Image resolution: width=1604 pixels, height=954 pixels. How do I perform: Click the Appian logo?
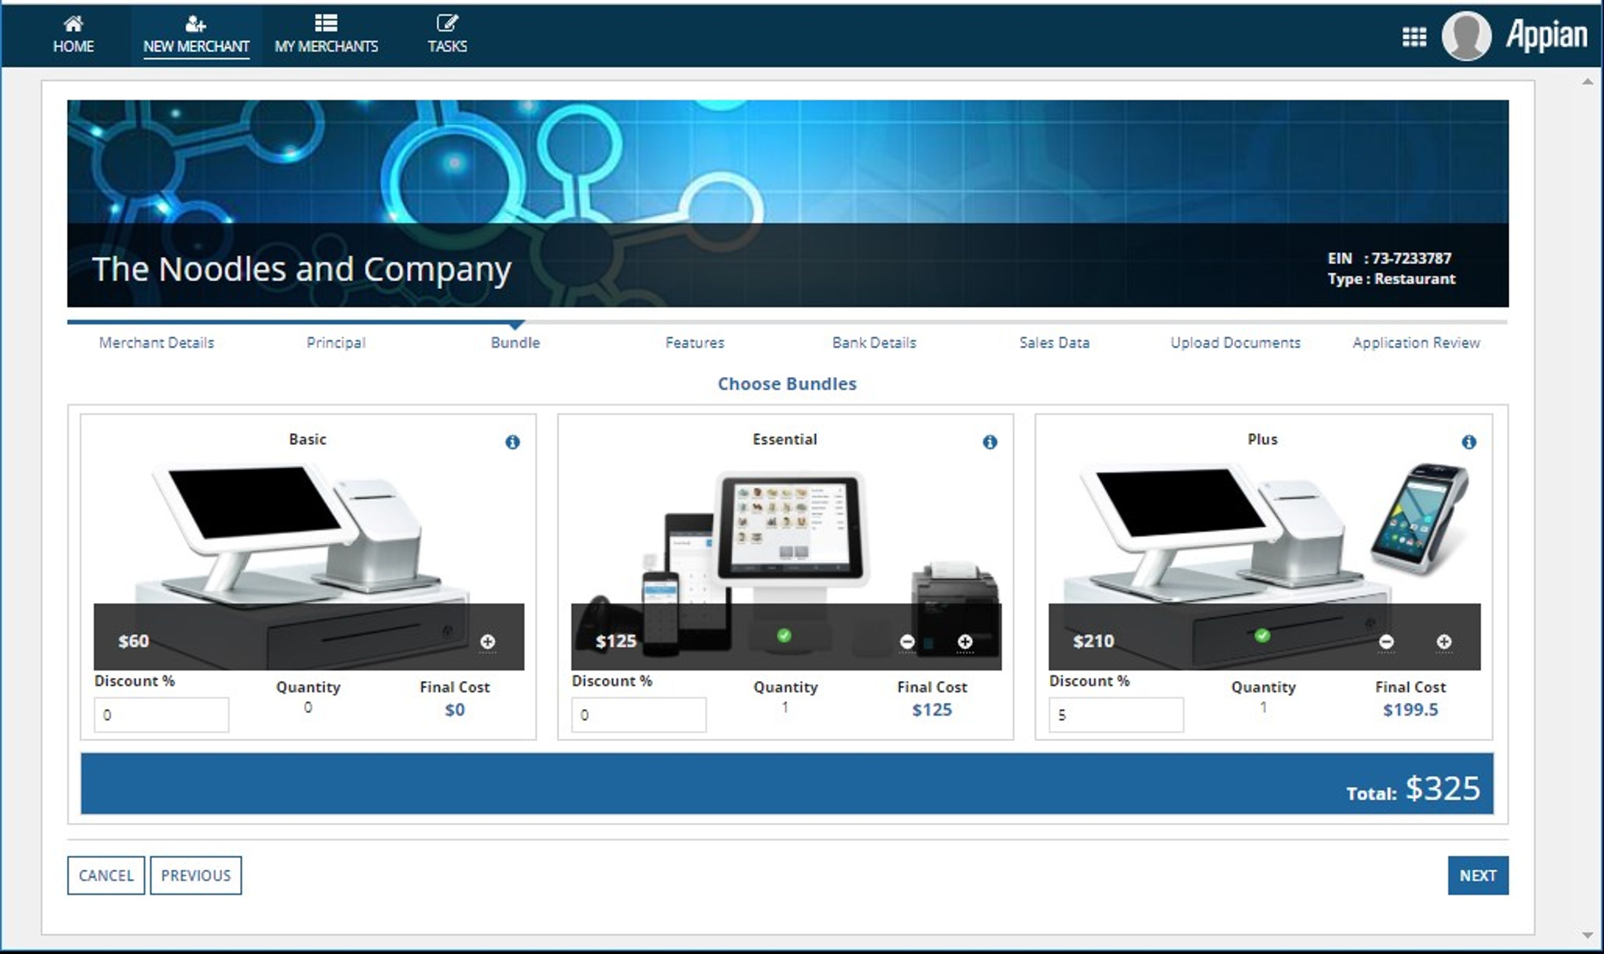[1547, 35]
